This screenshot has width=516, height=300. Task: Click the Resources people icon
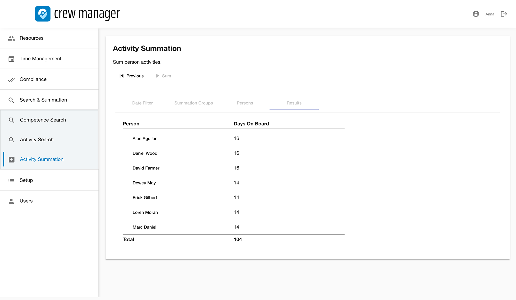tap(11, 38)
